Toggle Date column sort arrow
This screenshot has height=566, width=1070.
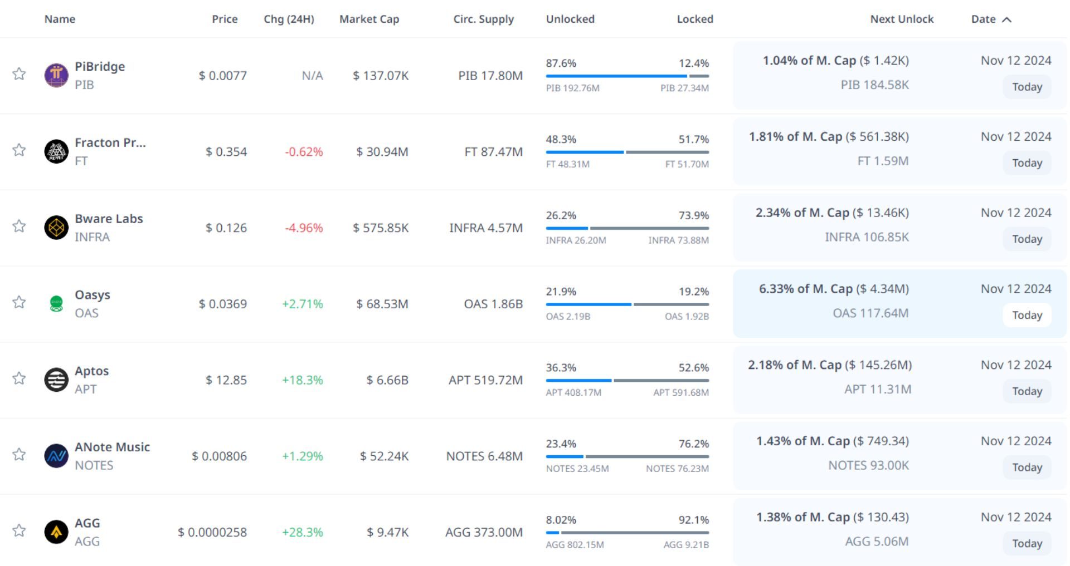point(1006,19)
